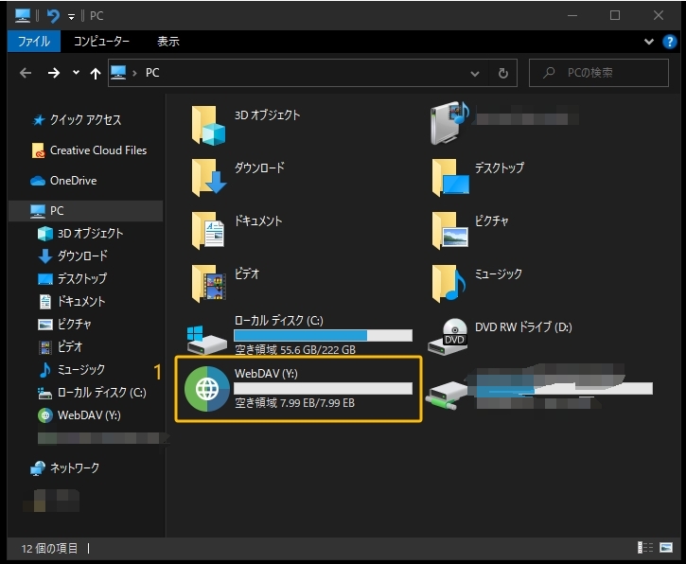Click 空き領域 7.99 EB/7.99 EB text
Viewport: 686px width, 564px height.
point(294,403)
